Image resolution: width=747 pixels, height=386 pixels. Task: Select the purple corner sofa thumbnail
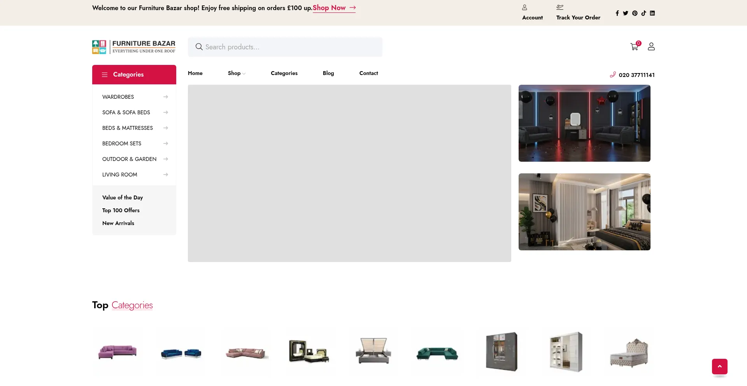[117, 352]
